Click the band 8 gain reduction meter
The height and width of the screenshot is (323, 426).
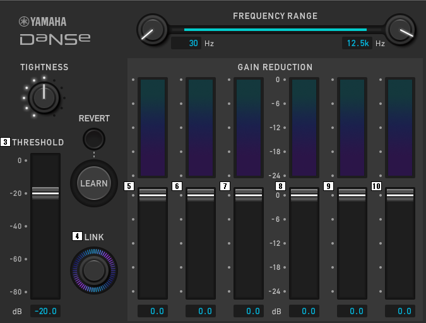pyautogui.click(x=304, y=128)
